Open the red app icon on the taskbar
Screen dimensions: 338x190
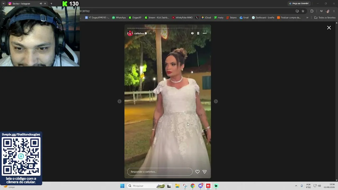point(208,186)
